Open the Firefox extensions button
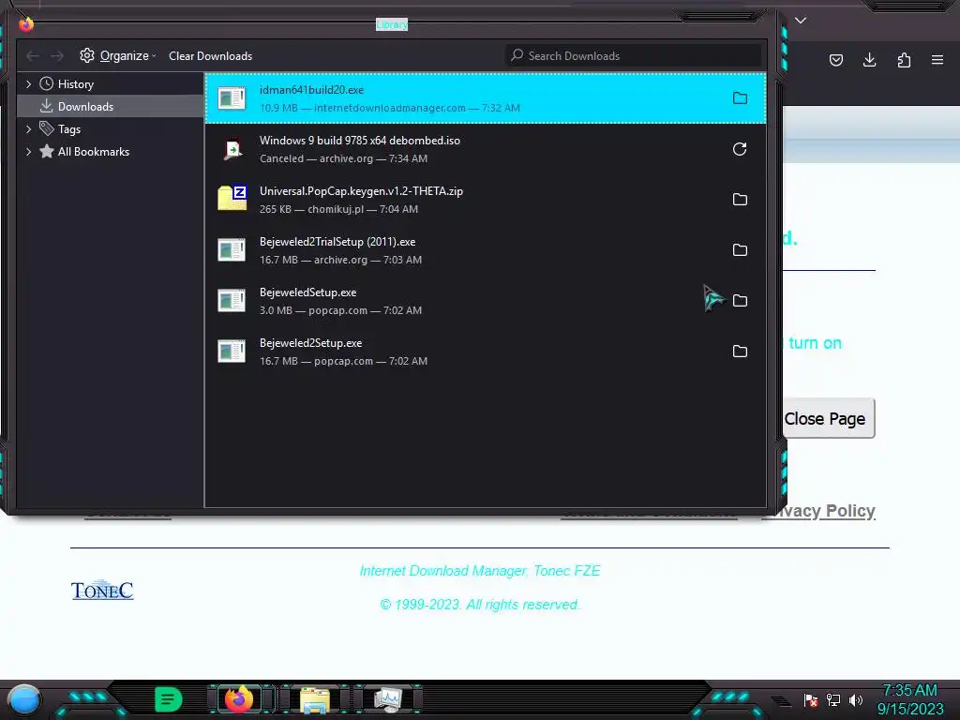Screen dimensions: 960x720 (x=904, y=60)
